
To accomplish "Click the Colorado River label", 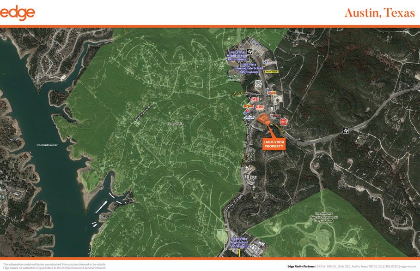I will click(x=47, y=145).
